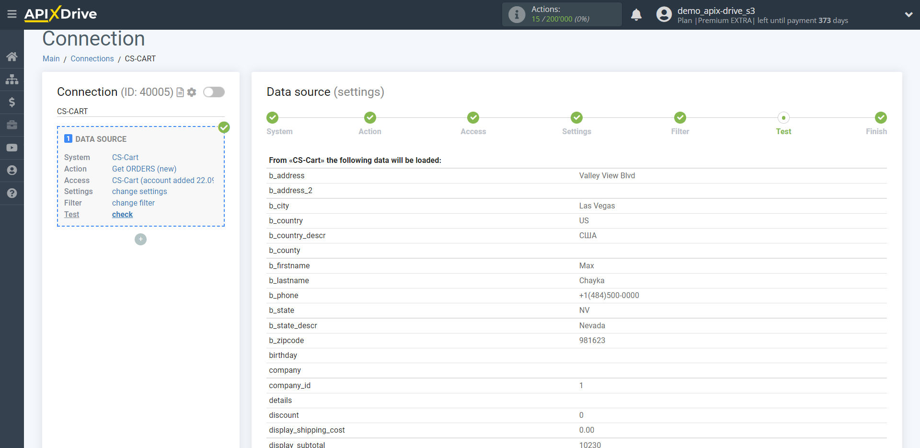Viewport: 920px width, 448px height.
Task: Open the briefcase sidebar icon
Action: pyautogui.click(x=12, y=125)
